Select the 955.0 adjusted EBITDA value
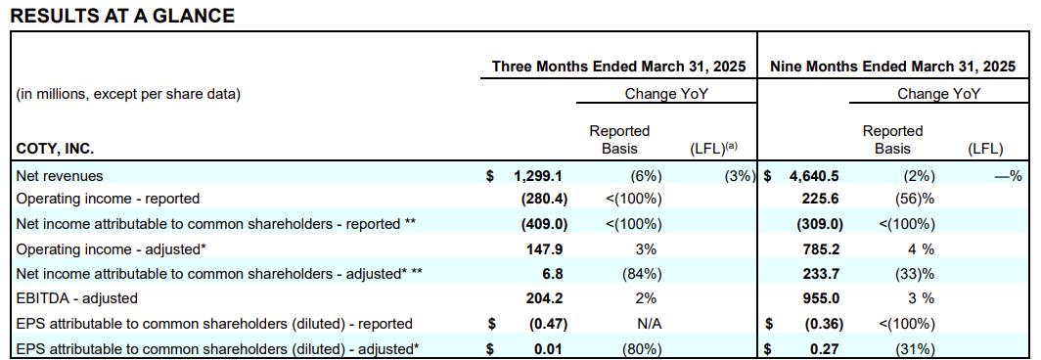The height and width of the screenshot is (360, 1041). click(x=824, y=299)
